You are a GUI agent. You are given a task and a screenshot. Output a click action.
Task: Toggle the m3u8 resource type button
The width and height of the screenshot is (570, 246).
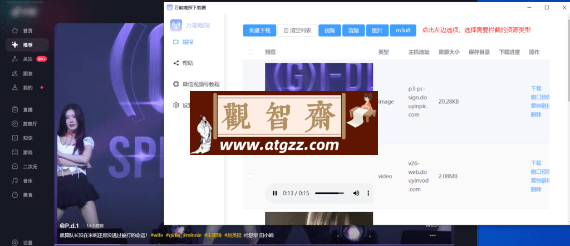click(x=403, y=31)
